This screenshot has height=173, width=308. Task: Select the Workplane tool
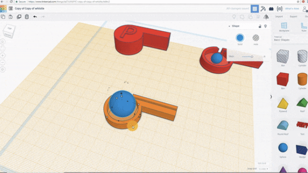[x=284, y=27]
